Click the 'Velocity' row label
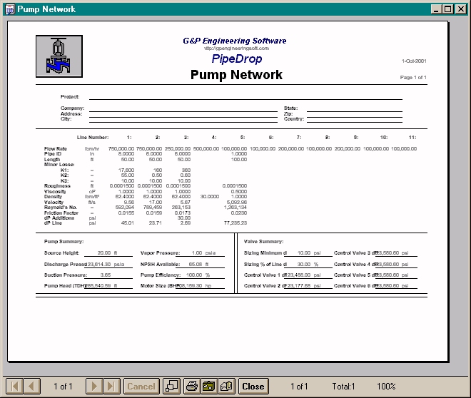 coord(54,203)
